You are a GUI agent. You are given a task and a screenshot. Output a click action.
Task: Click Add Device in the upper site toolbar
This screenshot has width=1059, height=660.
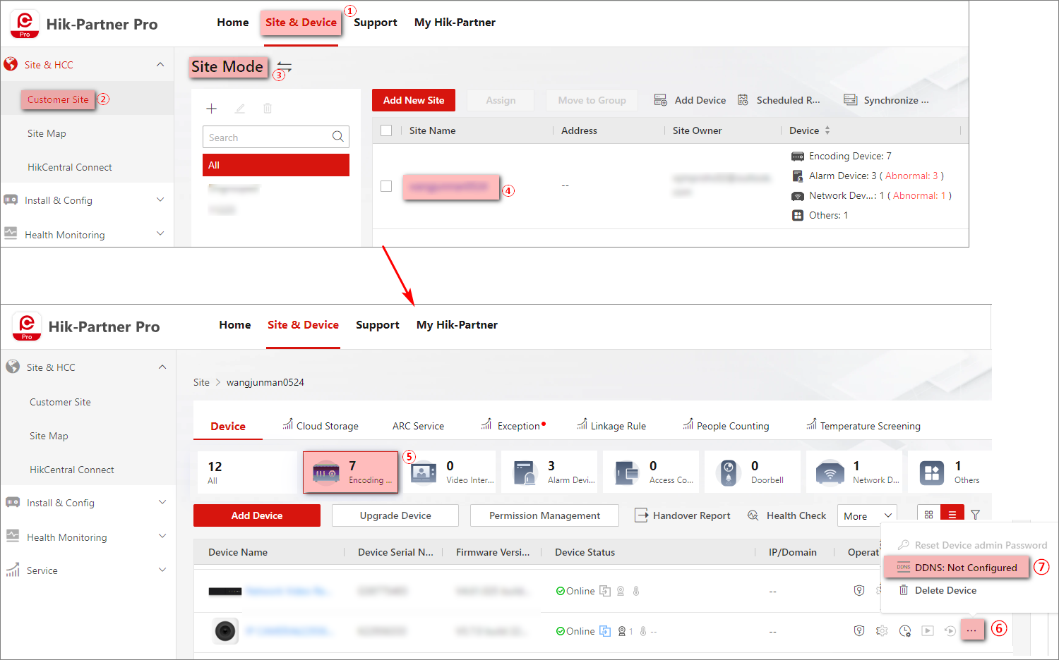coord(690,100)
